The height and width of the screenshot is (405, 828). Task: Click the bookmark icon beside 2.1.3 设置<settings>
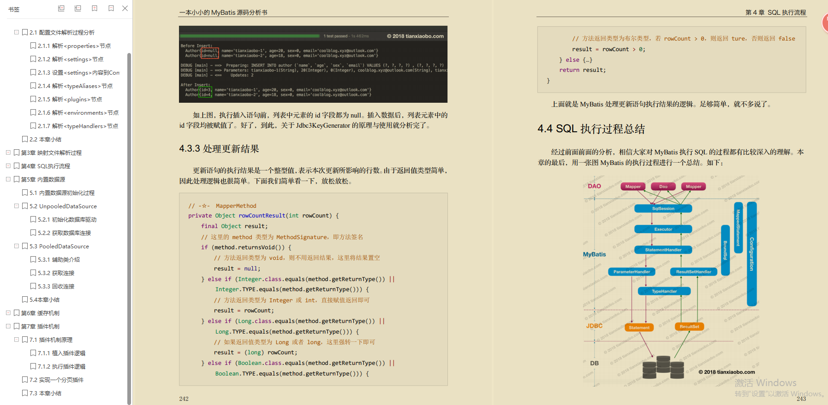(33, 72)
